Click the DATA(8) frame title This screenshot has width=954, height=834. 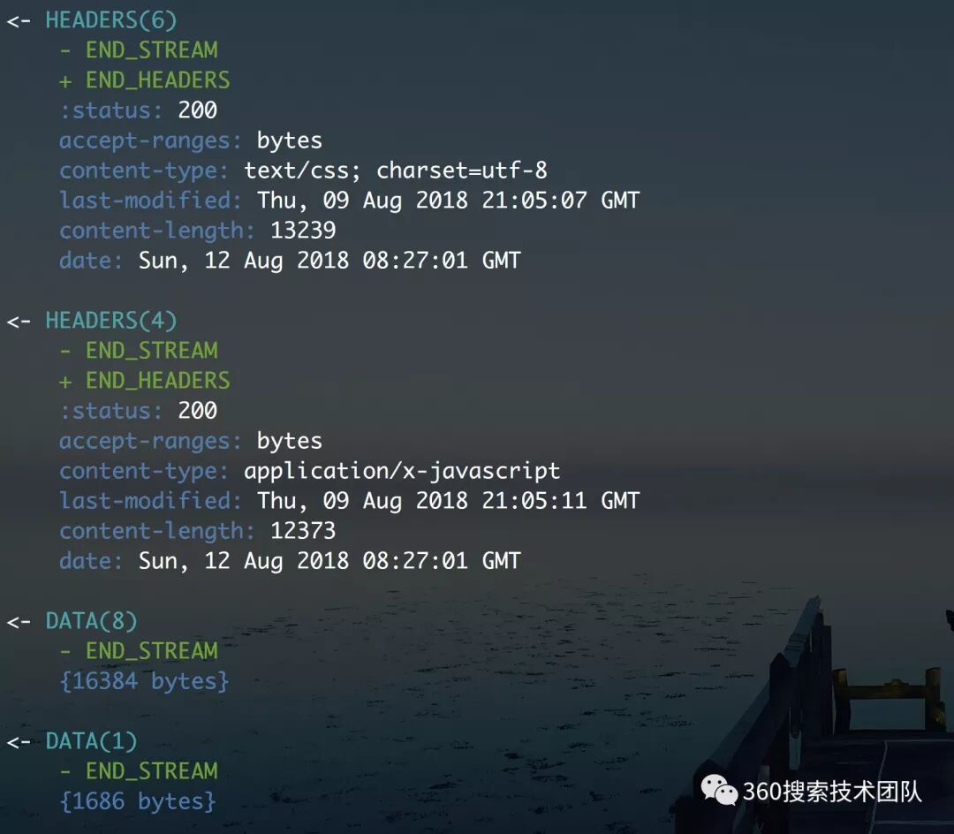(91, 621)
